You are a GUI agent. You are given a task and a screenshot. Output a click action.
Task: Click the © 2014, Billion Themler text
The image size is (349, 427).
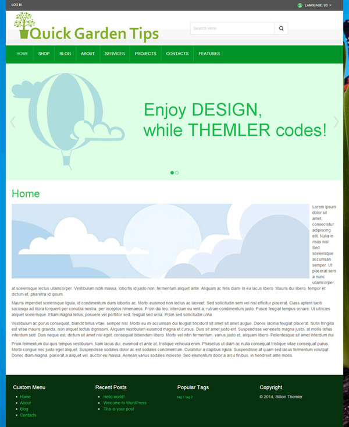click(x=281, y=397)
